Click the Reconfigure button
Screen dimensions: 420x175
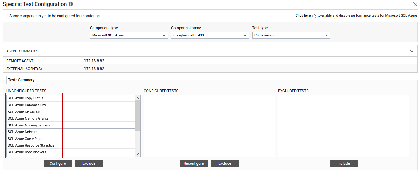click(x=194, y=163)
